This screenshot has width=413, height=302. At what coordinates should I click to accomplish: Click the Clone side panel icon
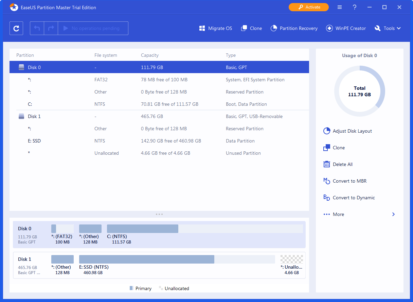coord(327,148)
